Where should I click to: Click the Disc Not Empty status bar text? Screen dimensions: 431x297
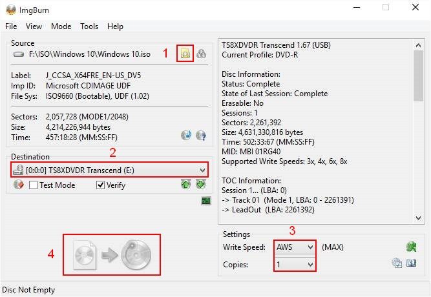(x=28, y=290)
